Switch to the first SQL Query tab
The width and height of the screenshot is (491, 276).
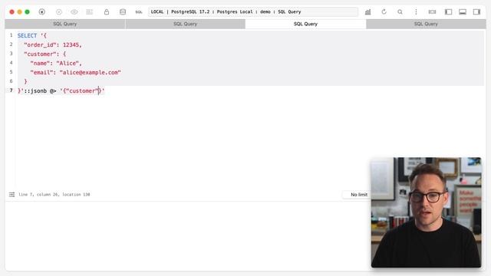(x=64, y=24)
